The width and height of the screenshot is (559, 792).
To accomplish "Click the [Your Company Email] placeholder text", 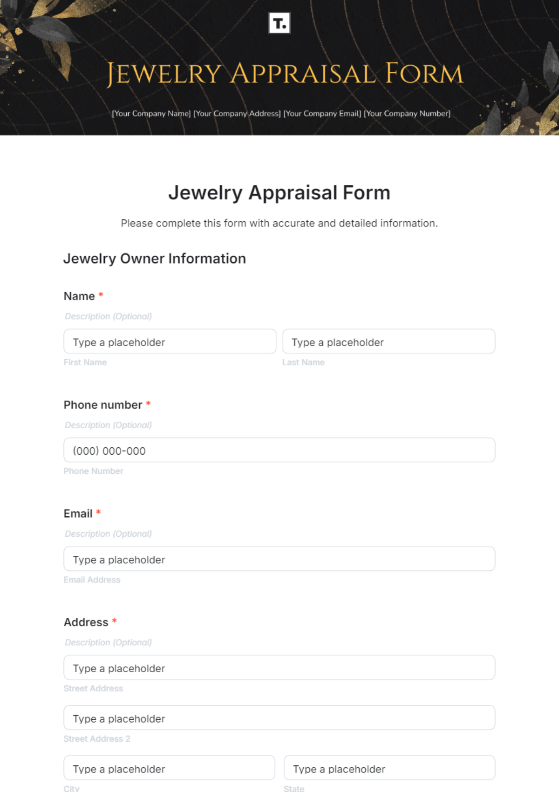I will pyautogui.click(x=322, y=113).
